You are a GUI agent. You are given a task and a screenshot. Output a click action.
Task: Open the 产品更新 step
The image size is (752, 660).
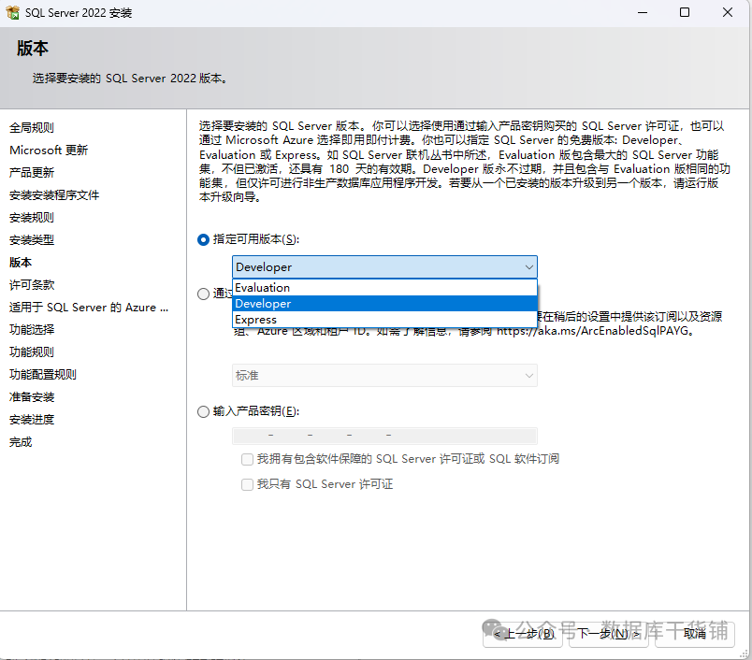[x=32, y=173]
